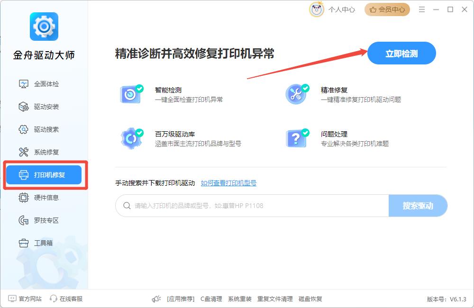Open the 个人中心 profile avatar

[x=317, y=9]
